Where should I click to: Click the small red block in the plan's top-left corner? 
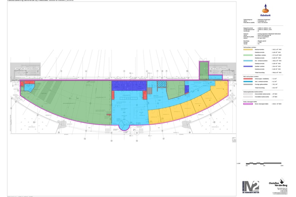22,84
